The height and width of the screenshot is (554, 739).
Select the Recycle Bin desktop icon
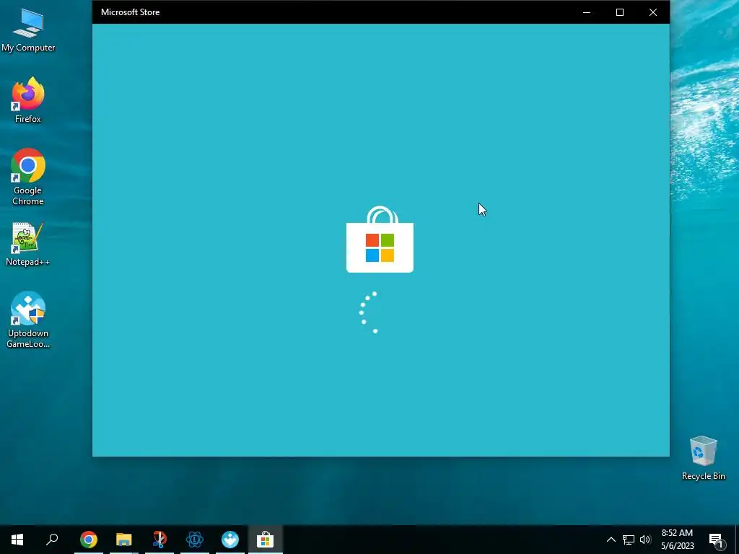[703, 458]
